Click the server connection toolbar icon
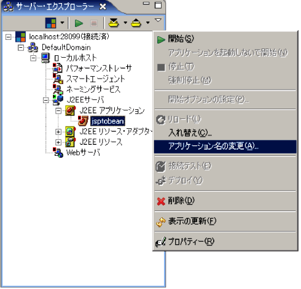The image size is (301, 289). pos(51,23)
